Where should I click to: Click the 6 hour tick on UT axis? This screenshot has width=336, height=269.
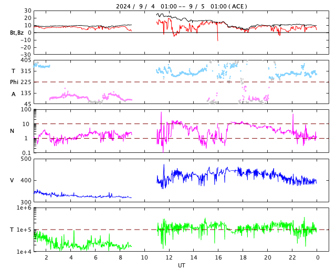point(96,257)
